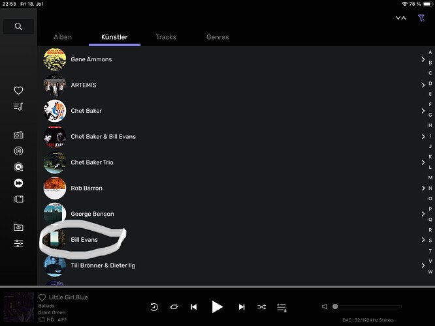Open favorites heart in the sidebar
This screenshot has height=326, width=435.
click(x=18, y=90)
